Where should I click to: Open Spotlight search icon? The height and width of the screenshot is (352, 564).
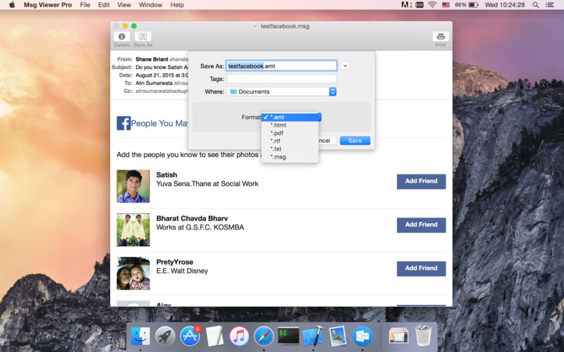(536, 5)
